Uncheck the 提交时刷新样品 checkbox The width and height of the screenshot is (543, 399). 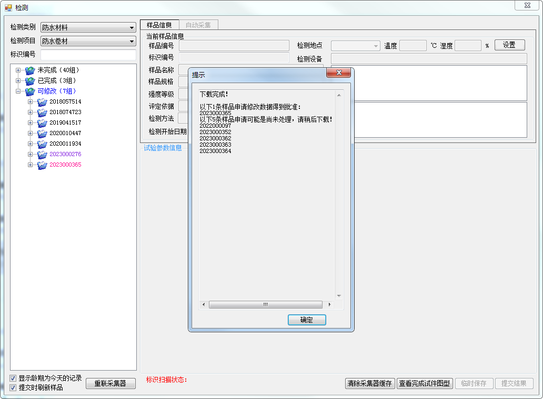[13, 387]
